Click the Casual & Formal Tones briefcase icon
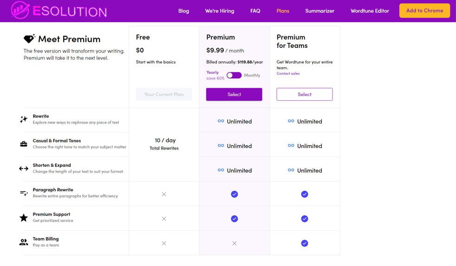The image size is (456, 266). (x=24, y=144)
